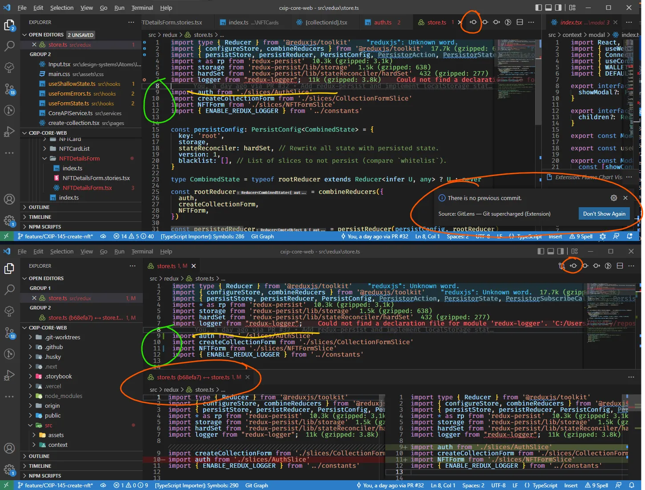Viewport: 645px width, 490px height.
Task: Click notification bell in bottom window status bar
Action: (x=632, y=485)
